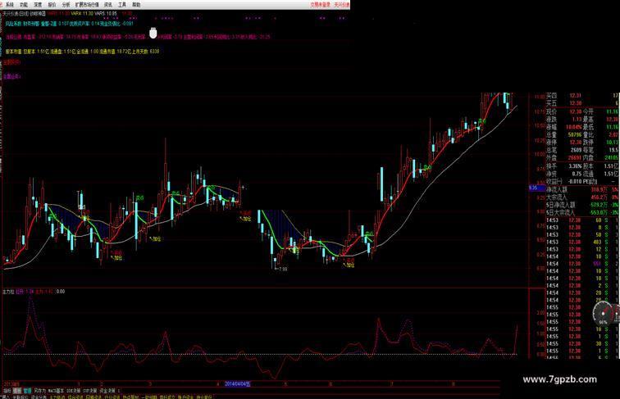Select the MACD indicator tab at the bottom
The height and width of the screenshot is (399, 620).
[x=55, y=390]
